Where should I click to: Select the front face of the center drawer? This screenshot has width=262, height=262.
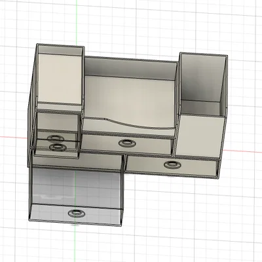(x=126, y=144)
